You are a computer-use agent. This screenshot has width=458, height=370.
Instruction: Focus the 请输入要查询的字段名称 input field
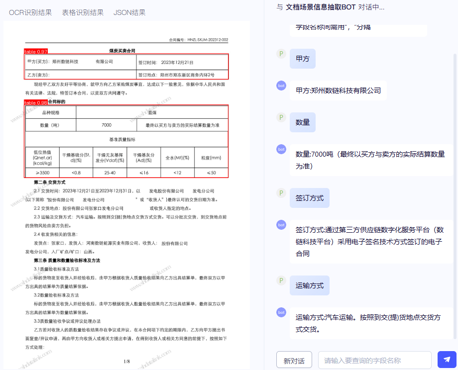click(x=375, y=361)
